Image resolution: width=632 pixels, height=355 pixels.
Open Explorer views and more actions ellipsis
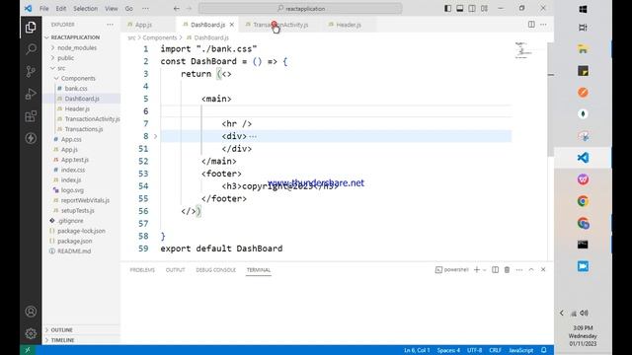(110, 25)
